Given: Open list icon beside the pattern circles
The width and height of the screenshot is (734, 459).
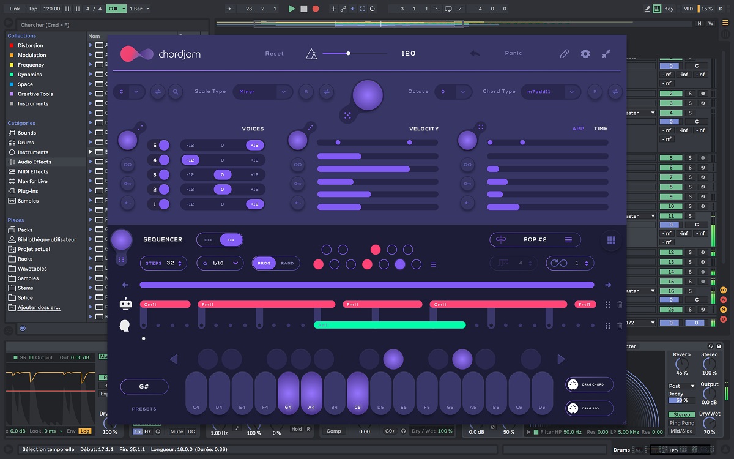Looking at the screenshot, I should (x=433, y=265).
